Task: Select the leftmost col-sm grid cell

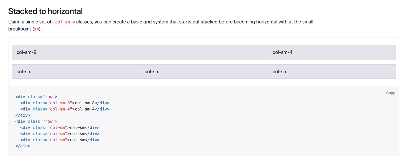Action: point(76,72)
